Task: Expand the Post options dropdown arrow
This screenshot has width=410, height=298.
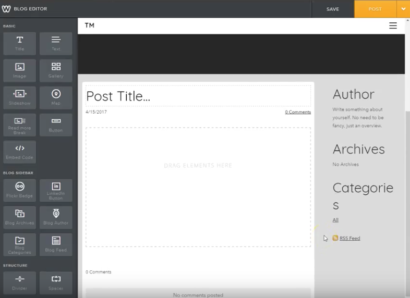Action: 403,9
